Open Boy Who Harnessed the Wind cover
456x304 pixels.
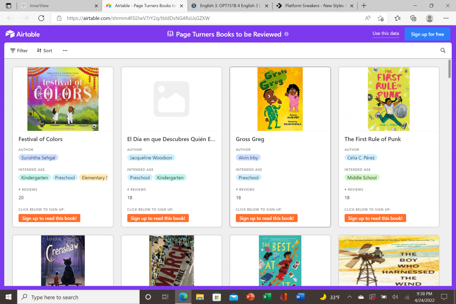click(389, 261)
